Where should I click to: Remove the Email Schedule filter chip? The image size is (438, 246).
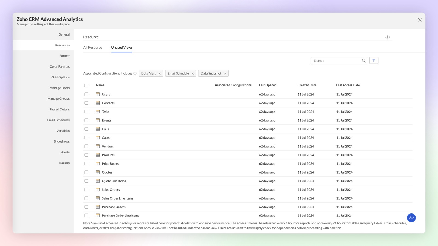[193, 74]
